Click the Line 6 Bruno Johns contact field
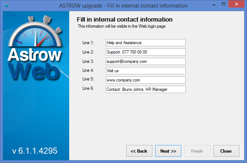The width and height of the screenshot is (247, 163). pyautogui.click(x=146, y=89)
